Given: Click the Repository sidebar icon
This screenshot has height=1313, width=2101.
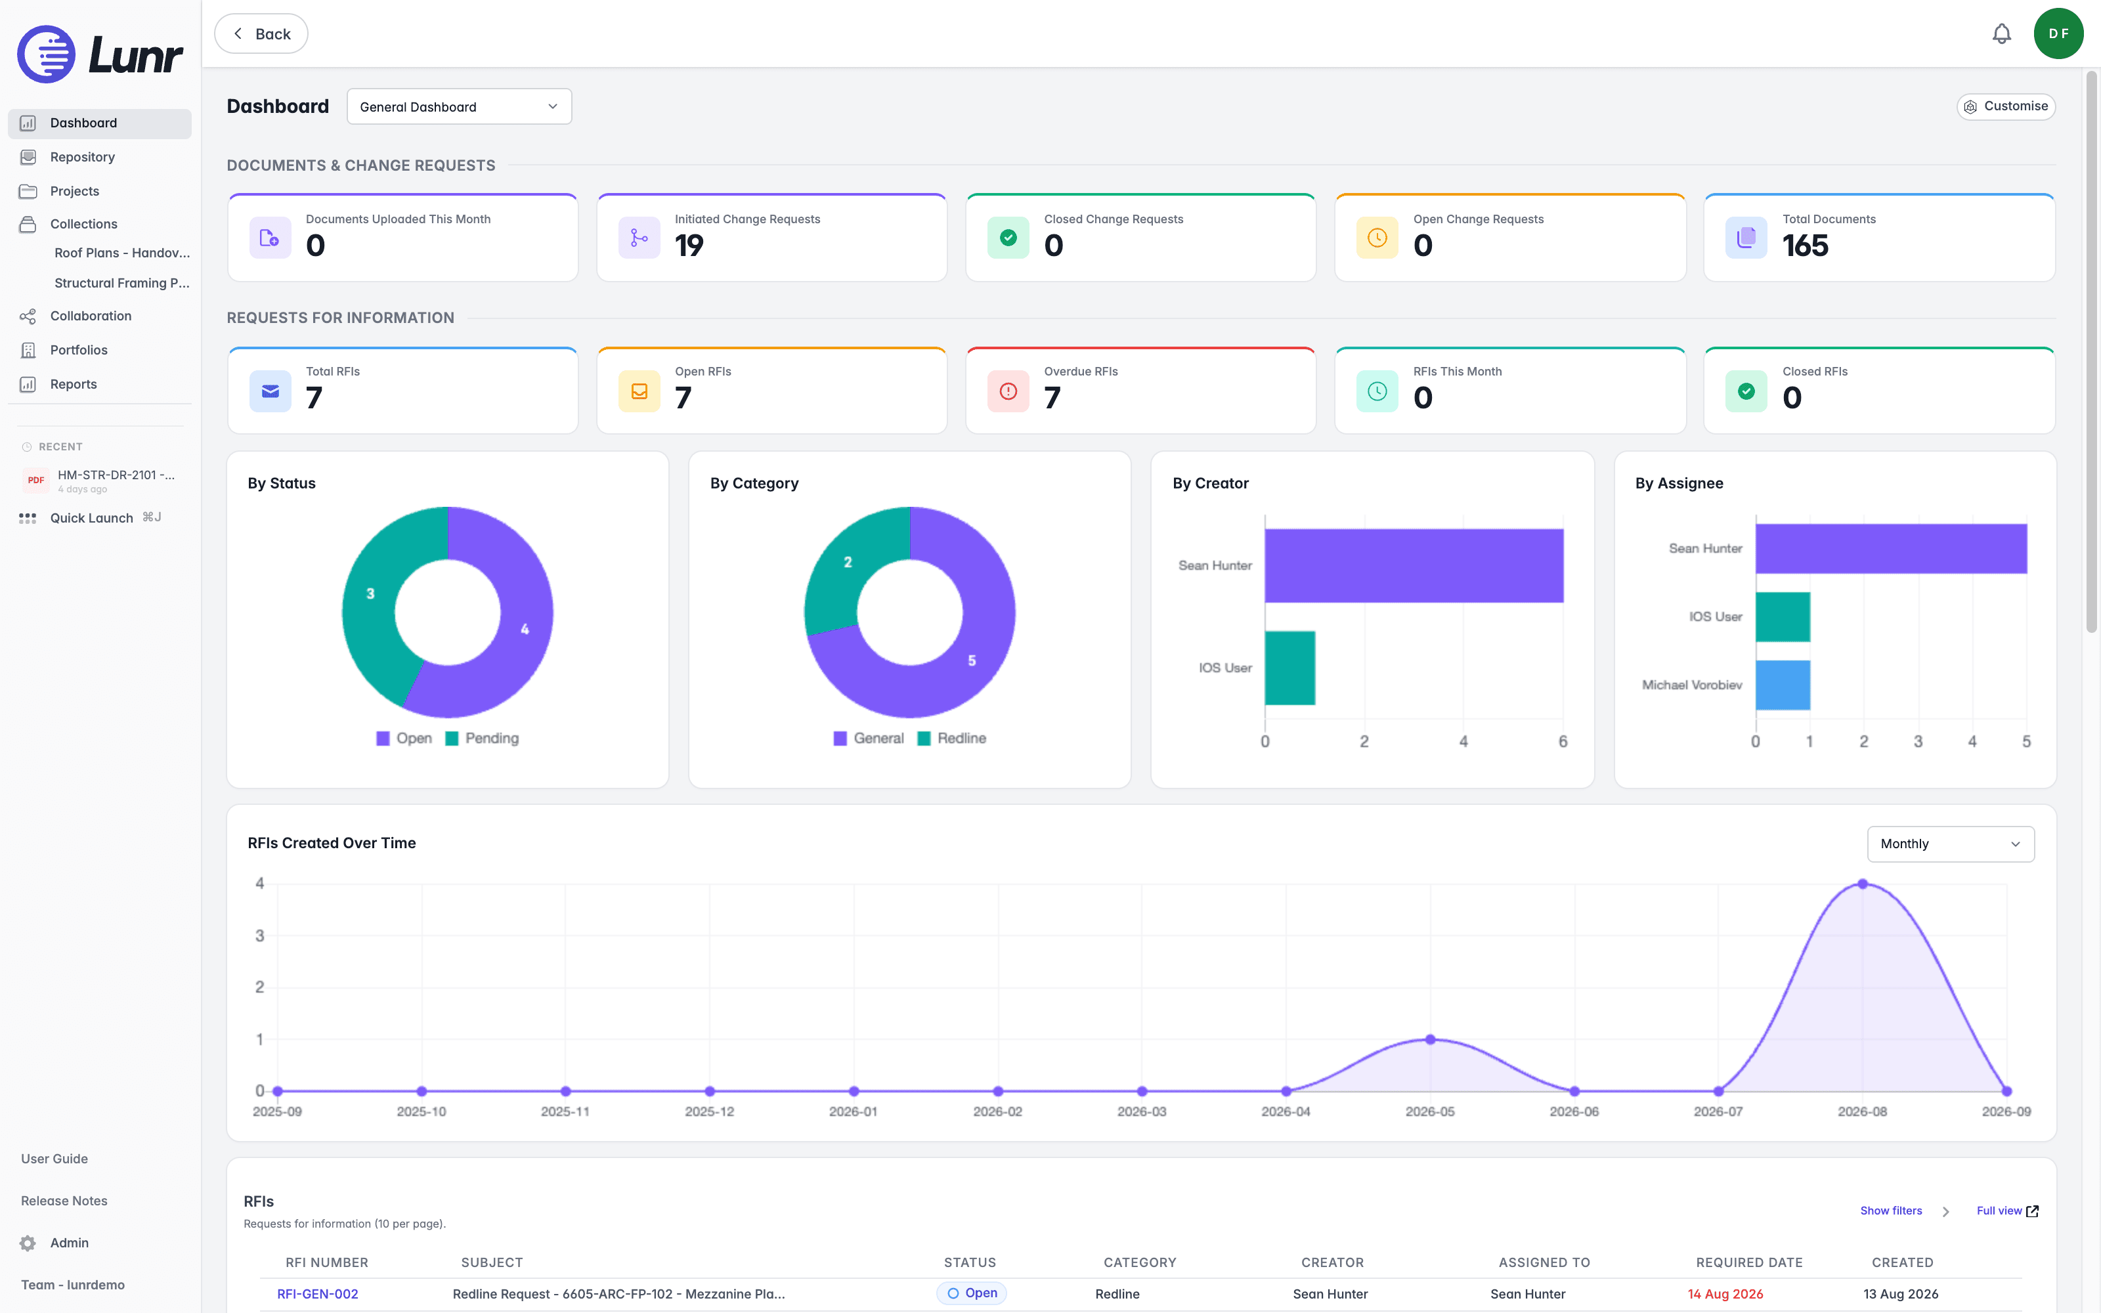Looking at the screenshot, I should pyautogui.click(x=28, y=157).
